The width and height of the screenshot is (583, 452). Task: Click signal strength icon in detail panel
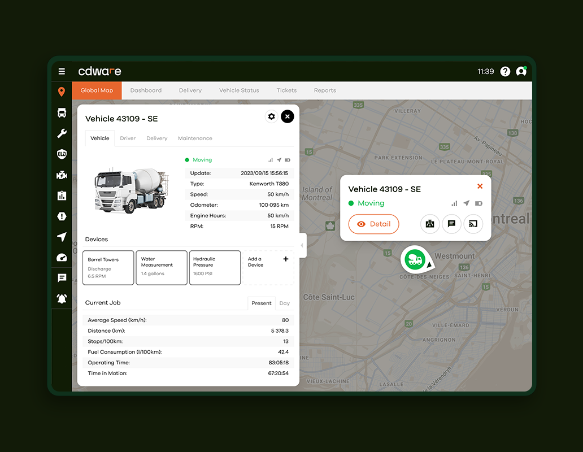pyautogui.click(x=270, y=160)
